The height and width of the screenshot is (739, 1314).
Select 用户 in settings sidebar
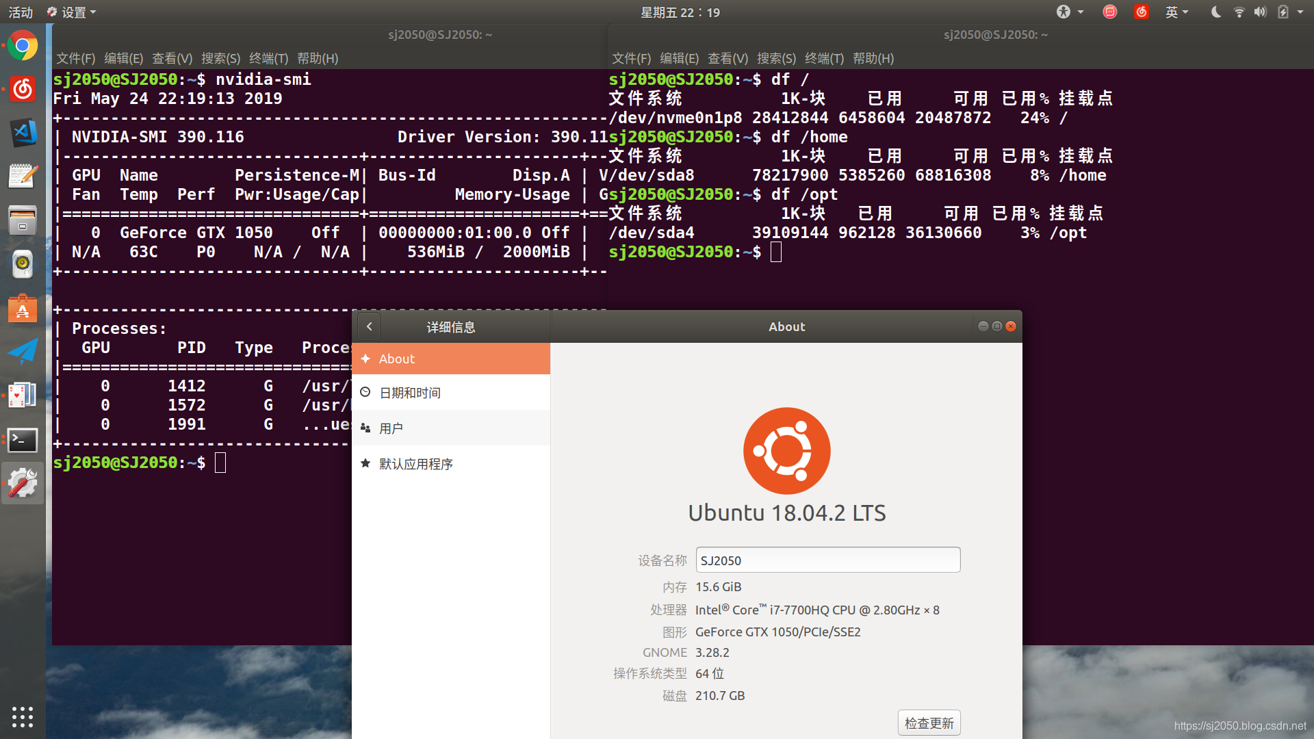[451, 428]
